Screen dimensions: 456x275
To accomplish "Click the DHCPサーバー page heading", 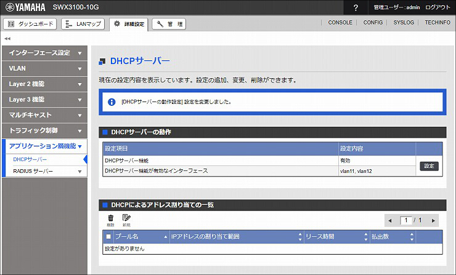I will click(x=140, y=61).
